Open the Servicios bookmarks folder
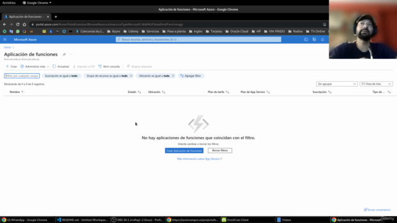 pyautogui.click(x=150, y=32)
